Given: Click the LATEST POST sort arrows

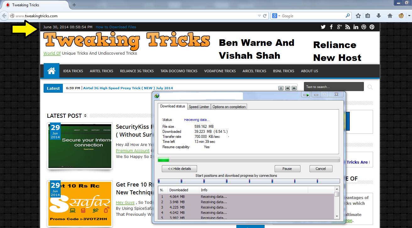Looking at the screenshot, I should [x=85, y=116].
